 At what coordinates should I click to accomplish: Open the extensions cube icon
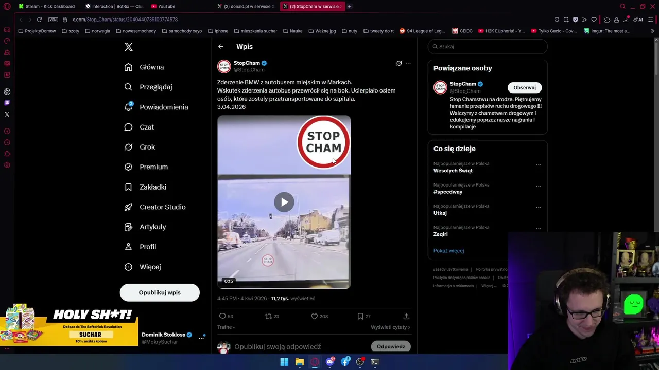pos(607,20)
